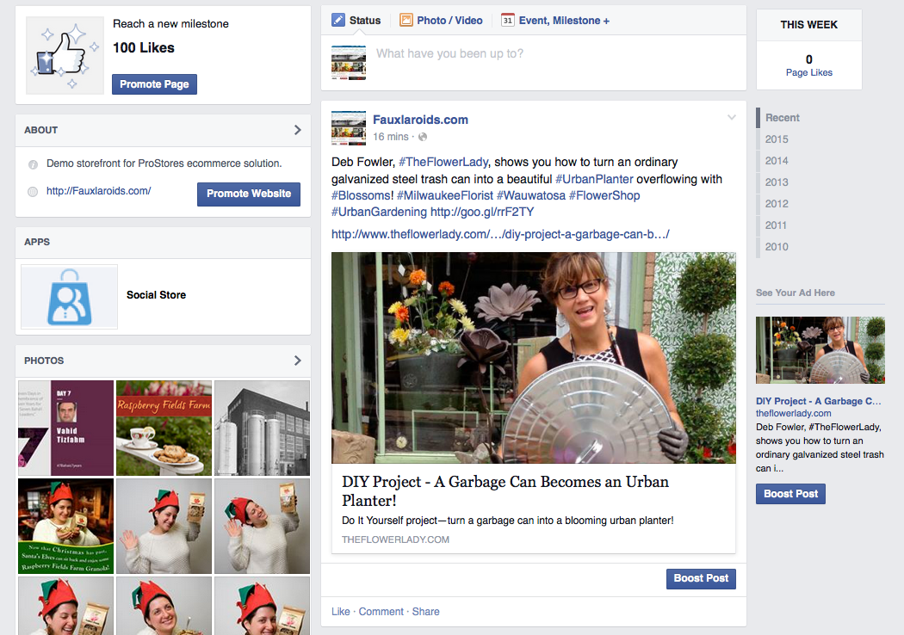
Task: Open the Vahid Tizfahm Day 7 photo
Action: [65, 428]
